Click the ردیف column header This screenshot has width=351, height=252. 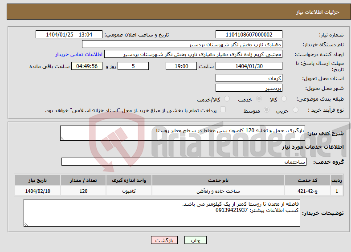point(337,180)
